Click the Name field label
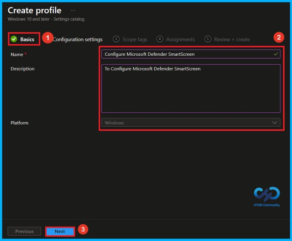The height and width of the screenshot is (241, 292). (x=17, y=54)
